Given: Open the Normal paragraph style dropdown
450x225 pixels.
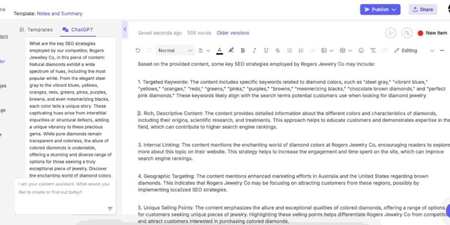Looking at the screenshot, I should click(175, 50).
